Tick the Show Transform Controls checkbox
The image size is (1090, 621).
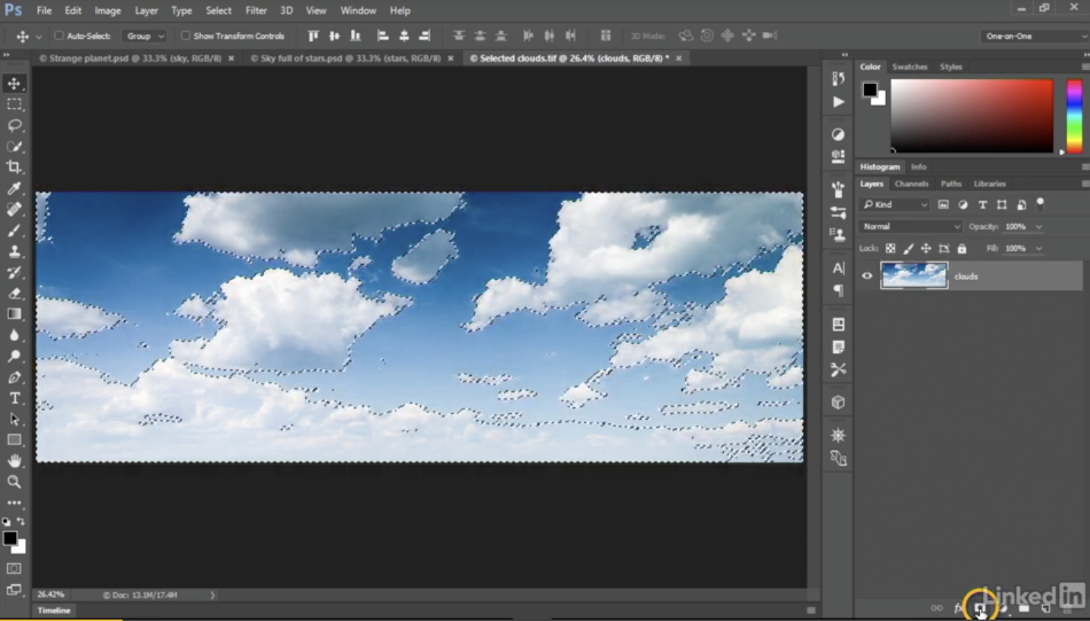click(x=185, y=36)
